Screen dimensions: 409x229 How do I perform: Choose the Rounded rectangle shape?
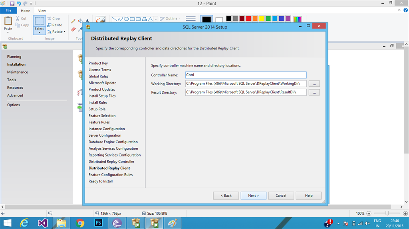click(138, 19)
